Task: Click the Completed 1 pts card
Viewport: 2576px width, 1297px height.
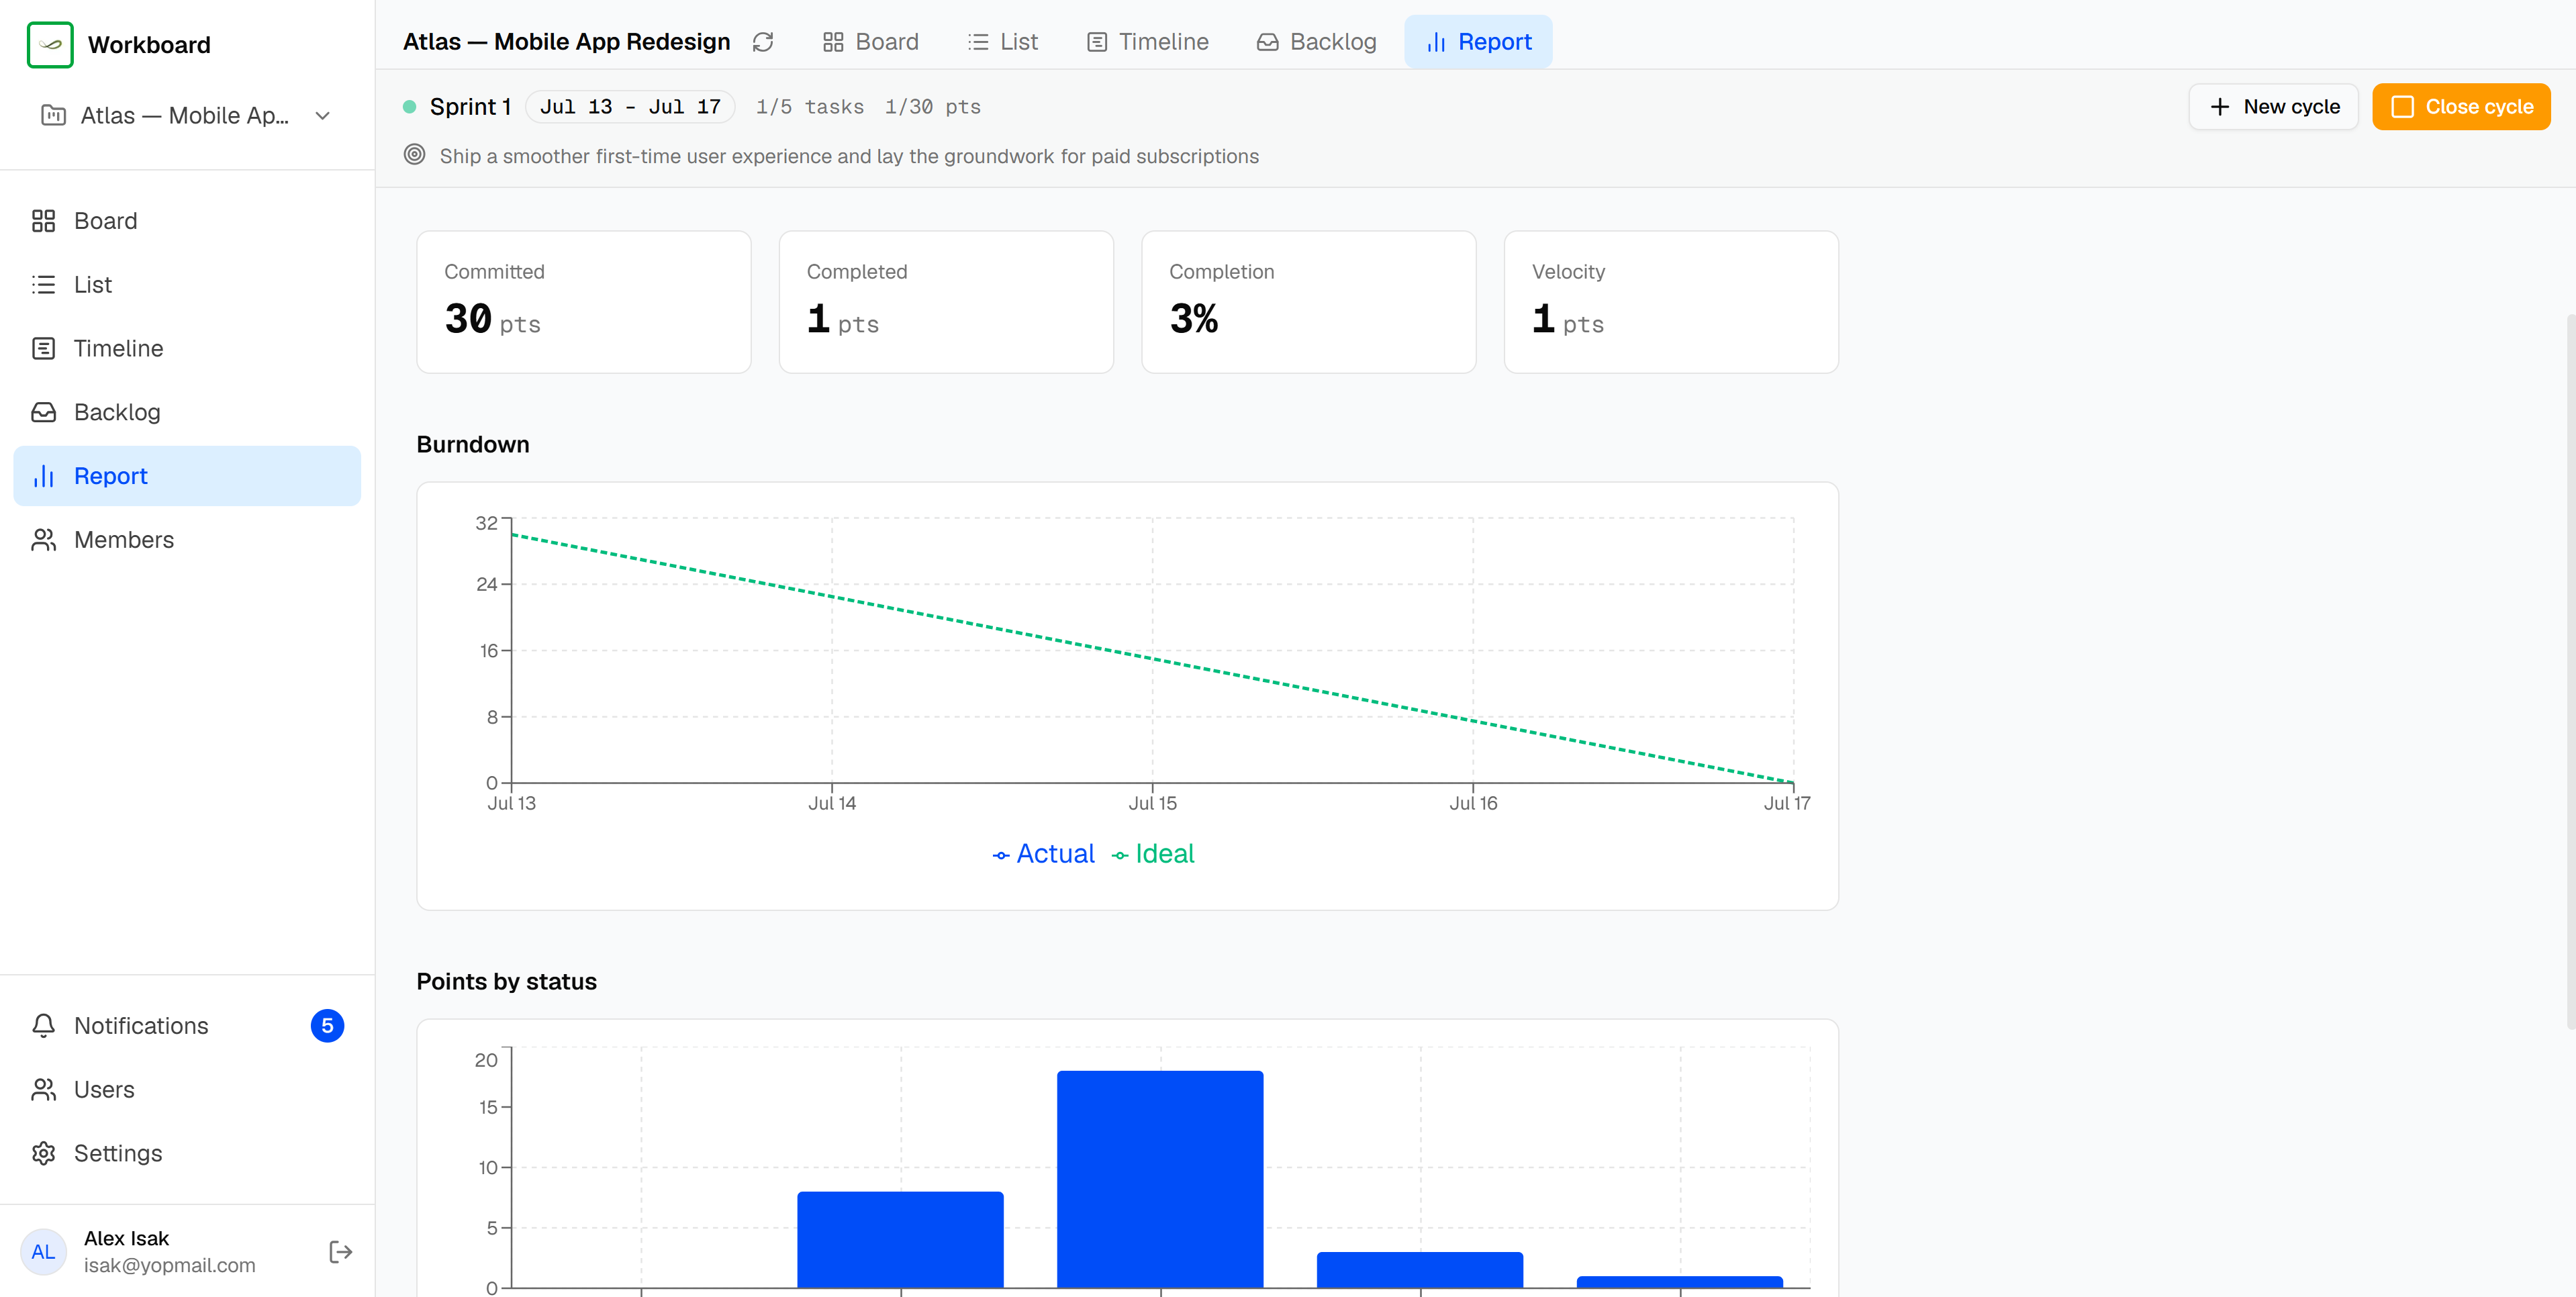Action: point(946,302)
